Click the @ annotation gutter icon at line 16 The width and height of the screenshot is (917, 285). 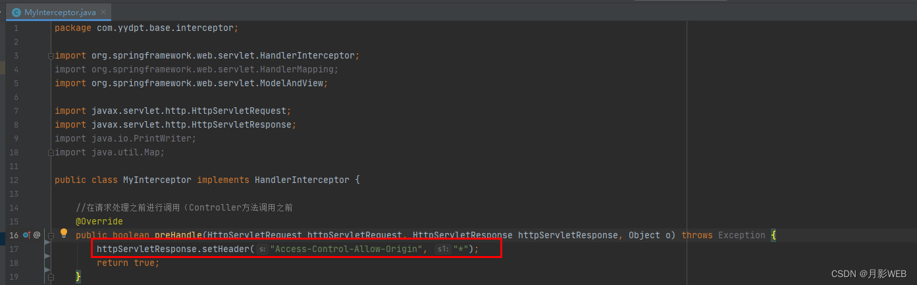(37, 234)
